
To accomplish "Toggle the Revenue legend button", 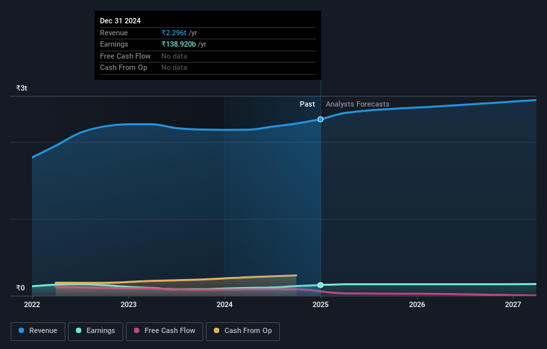I will click(x=38, y=331).
